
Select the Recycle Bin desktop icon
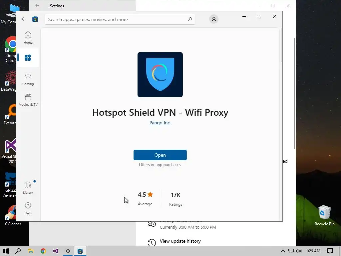tap(324, 216)
